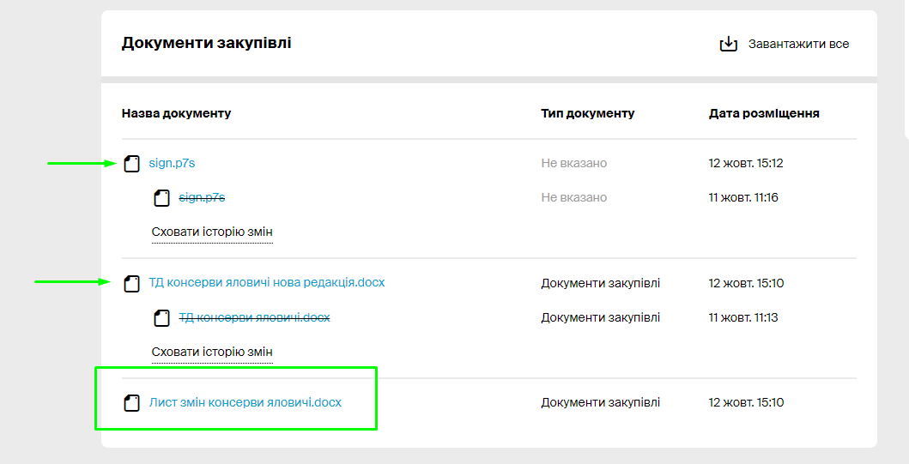Click file icon beside struck-through sign.p7s

(x=161, y=198)
